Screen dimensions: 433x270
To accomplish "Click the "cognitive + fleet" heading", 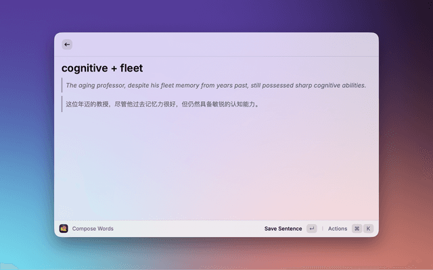I will [x=102, y=68].
